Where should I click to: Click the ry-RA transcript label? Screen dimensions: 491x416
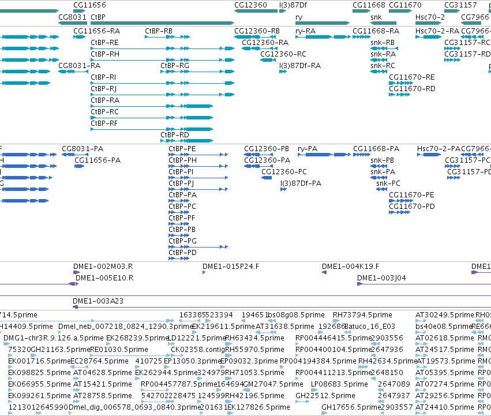point(305,31)
